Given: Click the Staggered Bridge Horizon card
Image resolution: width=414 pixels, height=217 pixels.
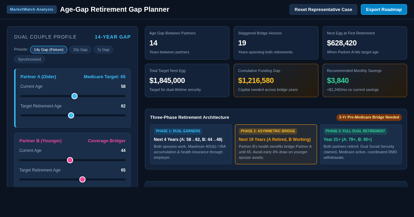Looking at the screenshot, I should 276,43.
